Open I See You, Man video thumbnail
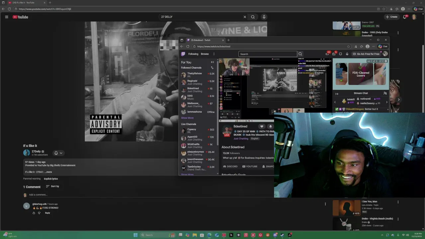This screenshot has width=425, height=239. (346, 208)
